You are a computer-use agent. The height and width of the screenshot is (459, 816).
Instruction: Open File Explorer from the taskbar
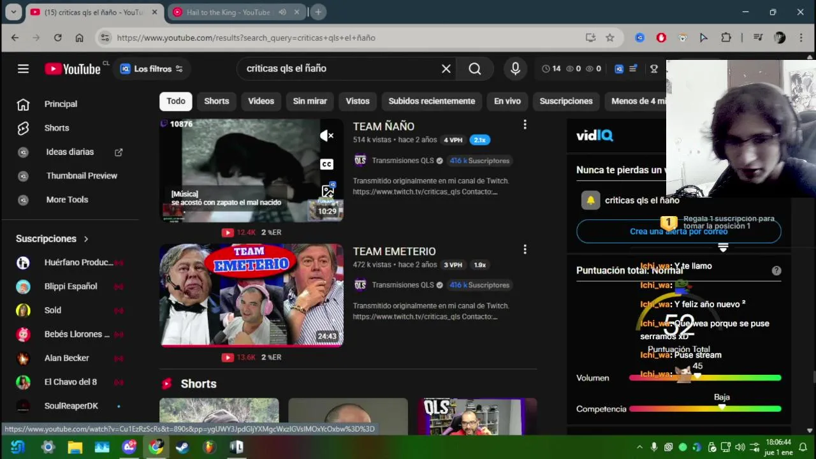tap(75, 448)
